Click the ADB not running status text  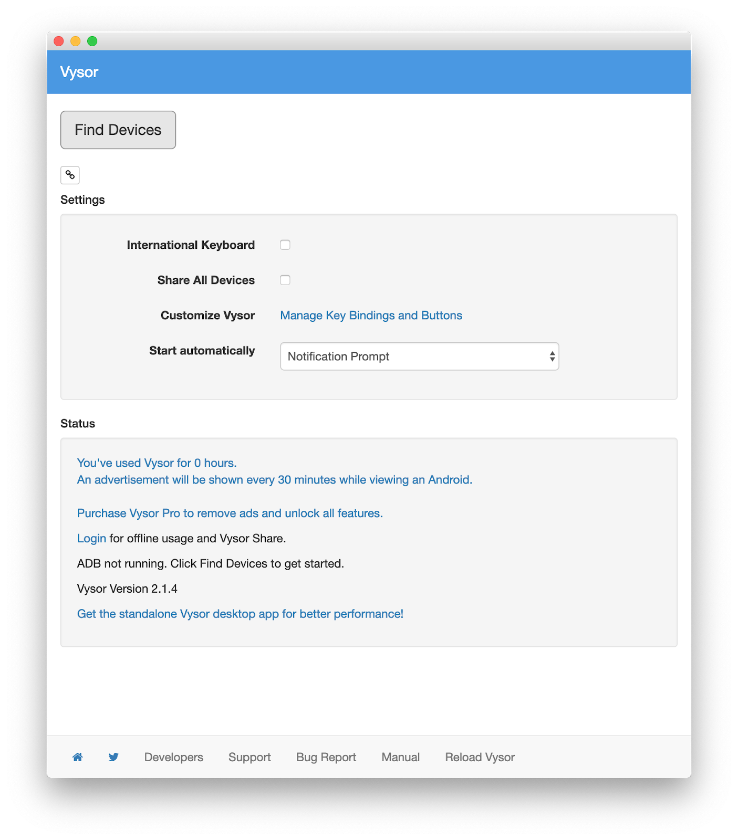(211, 564)
